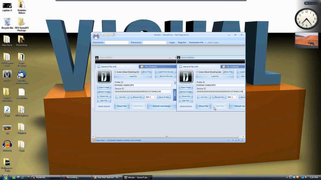The image size is (321, 180).
Task: Click the game thumbnail in the left DEAD RISING window
Action: [x=104, y=76]
